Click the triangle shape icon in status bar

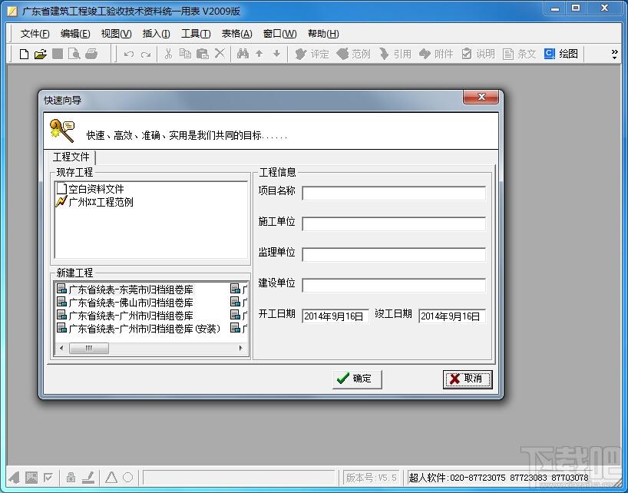pos(111,478)
